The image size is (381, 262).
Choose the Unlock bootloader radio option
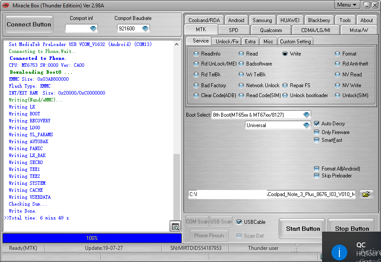[285, 95]
